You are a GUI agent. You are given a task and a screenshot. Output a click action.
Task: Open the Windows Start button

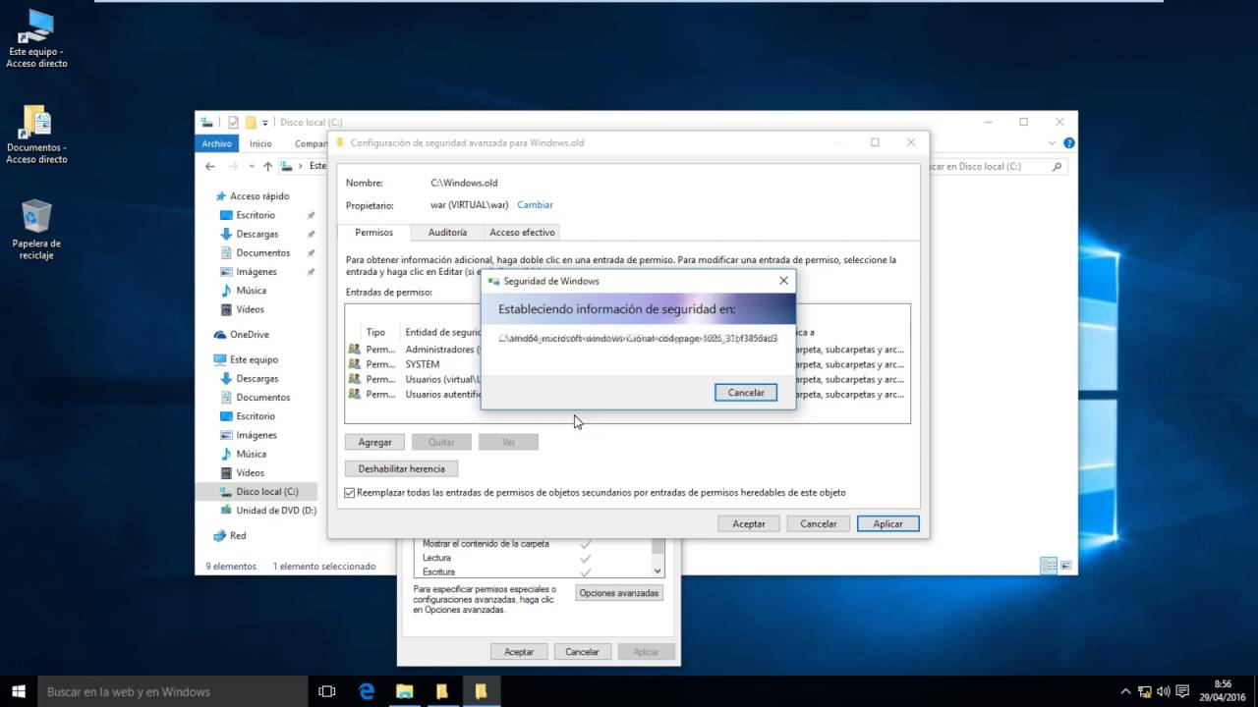click(x=18, y=691)
